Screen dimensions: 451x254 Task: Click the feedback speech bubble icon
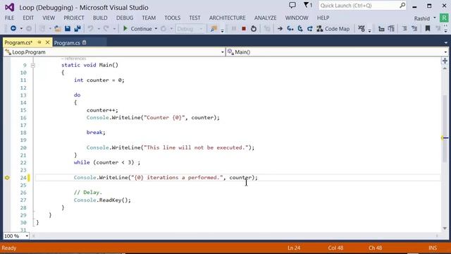(x=292, y=5)
